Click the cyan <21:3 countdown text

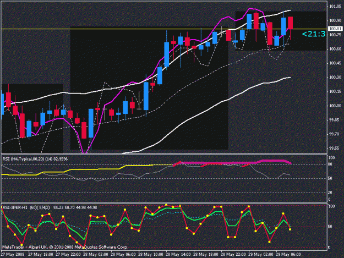pyautogui.click(x=313, y=34)
